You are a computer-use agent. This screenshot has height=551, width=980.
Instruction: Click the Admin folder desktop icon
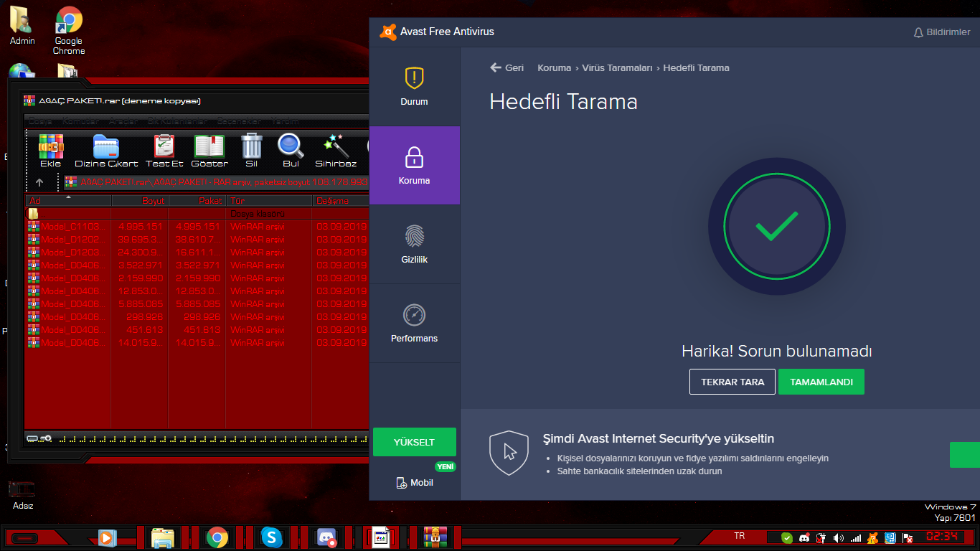(x=22, y=27)
